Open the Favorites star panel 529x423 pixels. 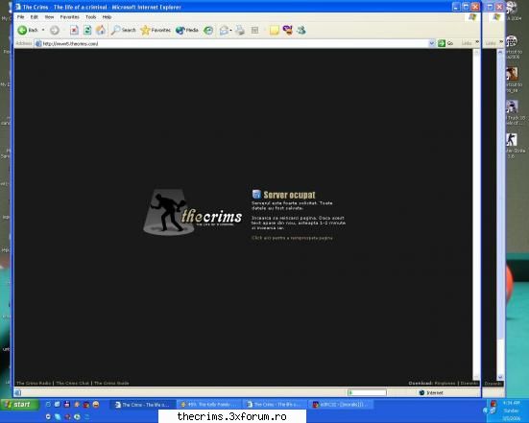pos(156,31)
